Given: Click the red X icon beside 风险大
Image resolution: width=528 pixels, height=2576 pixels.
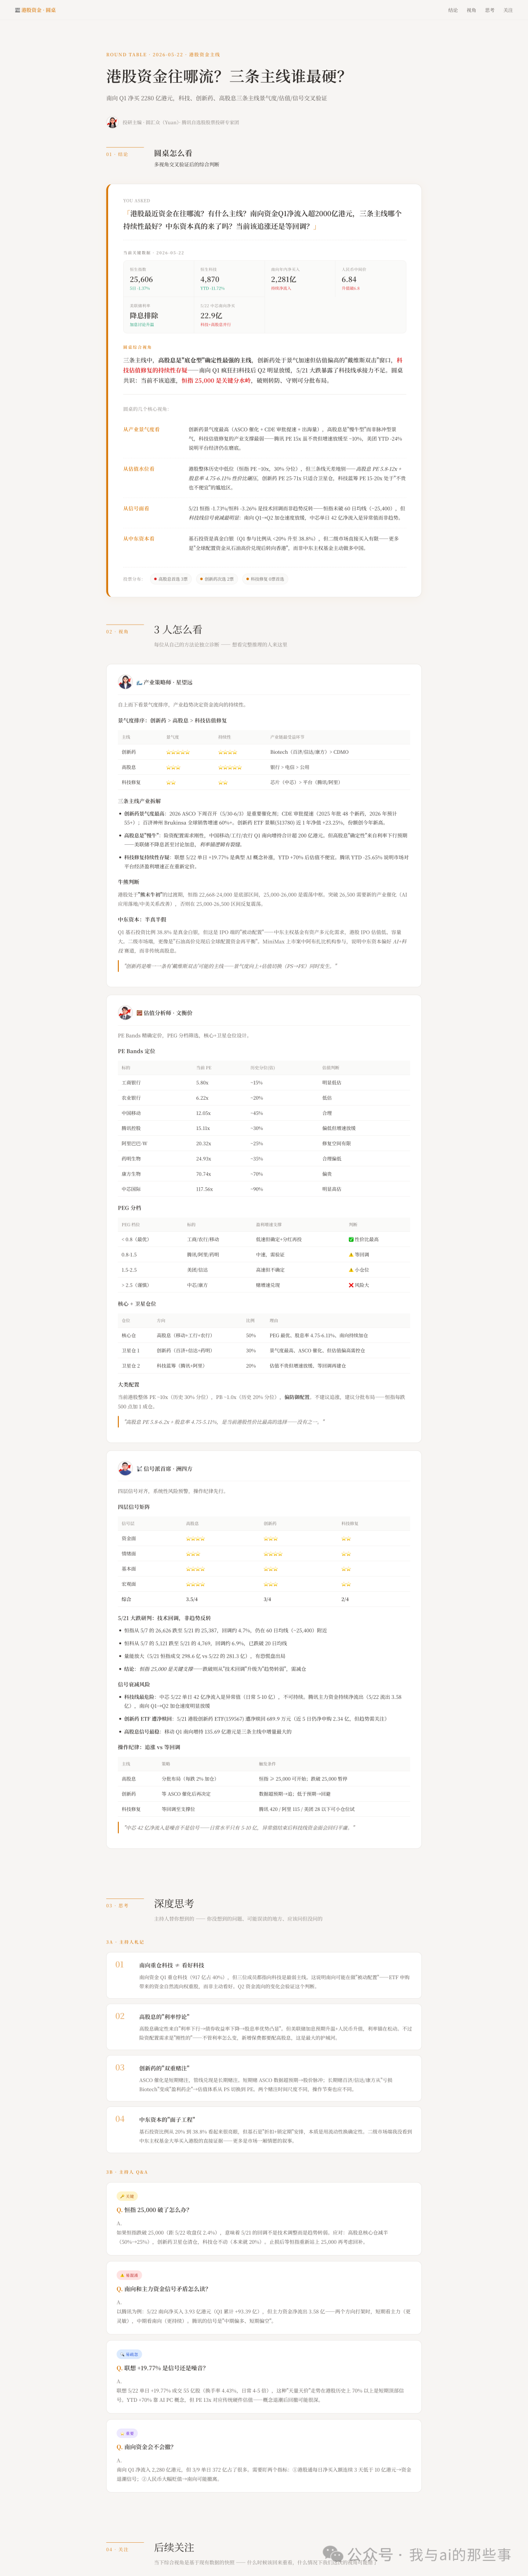Looking at the screenshot, I should coord(351,1285).
